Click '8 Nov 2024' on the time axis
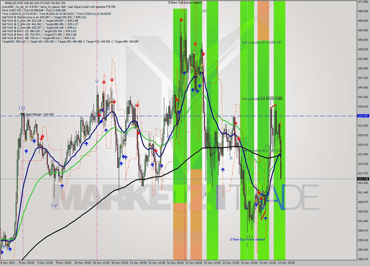This screenshot has width=370, height=266. coord(8,263)
